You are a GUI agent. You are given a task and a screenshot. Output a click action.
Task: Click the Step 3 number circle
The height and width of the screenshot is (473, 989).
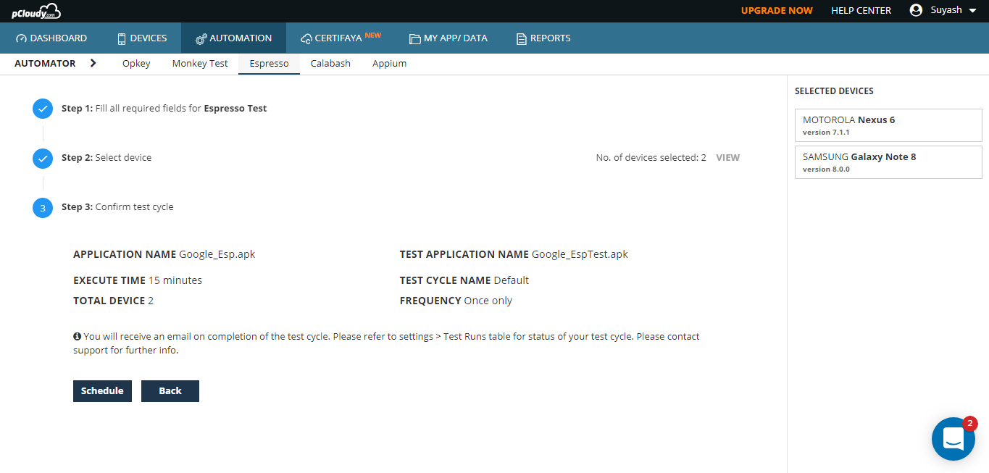click(43, 207)
